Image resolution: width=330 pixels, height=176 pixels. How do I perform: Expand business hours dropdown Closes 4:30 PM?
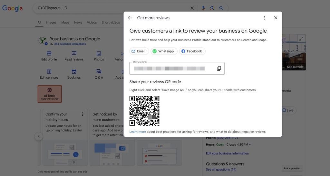[239, 145]
